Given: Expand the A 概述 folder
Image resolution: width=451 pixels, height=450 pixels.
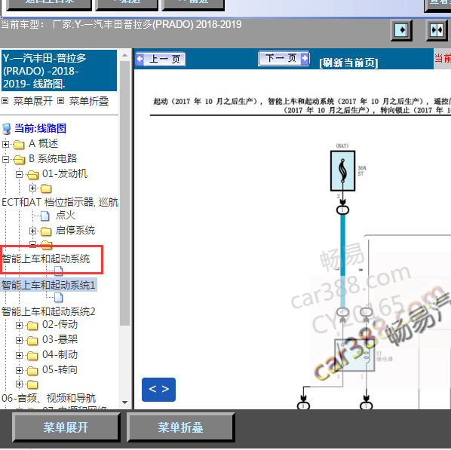Looking at the screenshot, I should (5, 144).
